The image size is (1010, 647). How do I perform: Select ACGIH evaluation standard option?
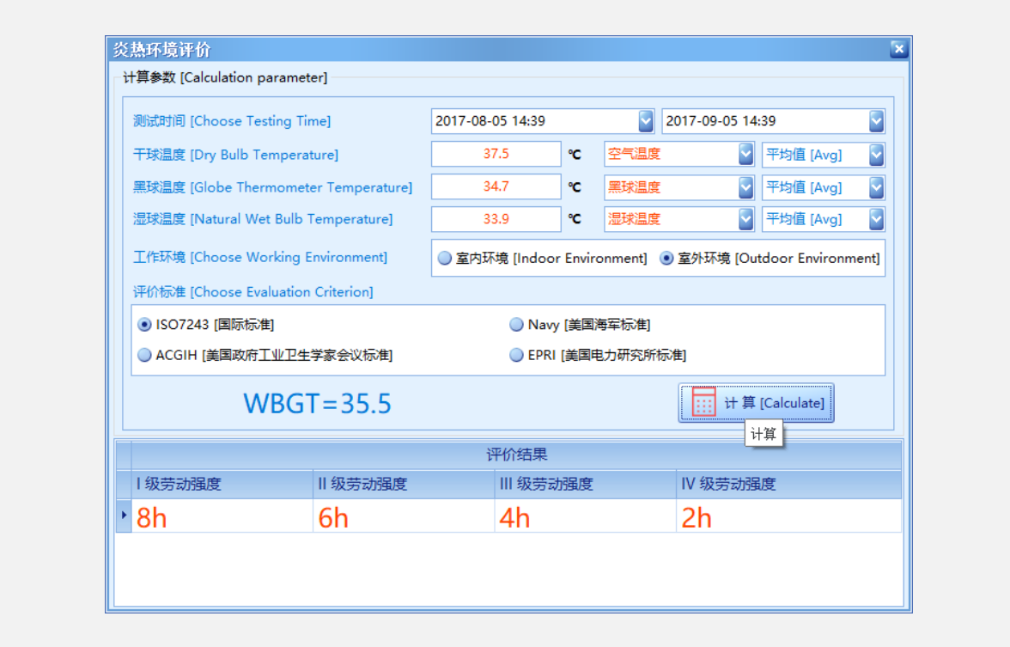(145, 355)
